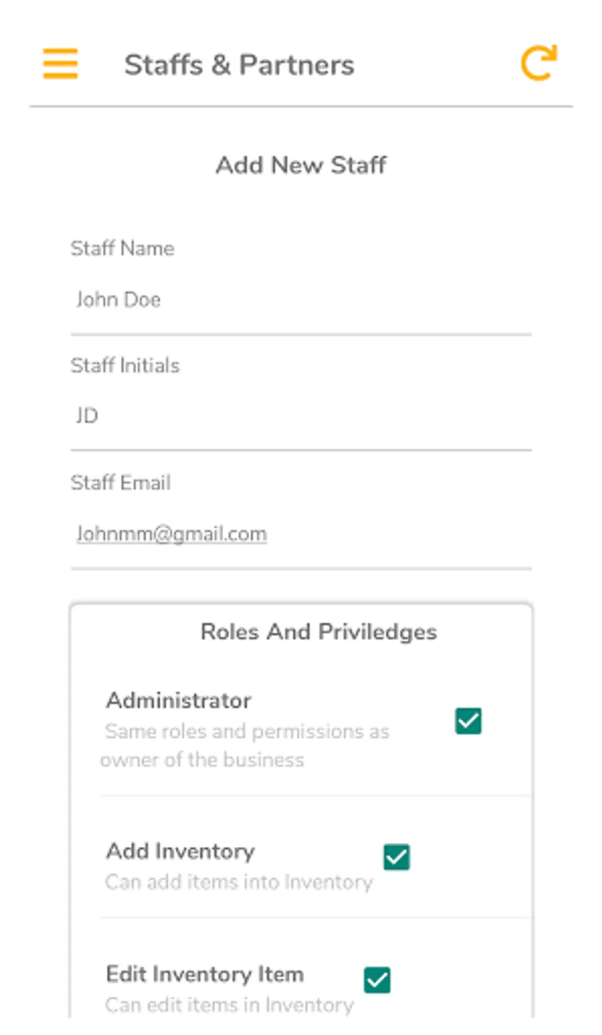Click the Add New Staff heading

301,165
